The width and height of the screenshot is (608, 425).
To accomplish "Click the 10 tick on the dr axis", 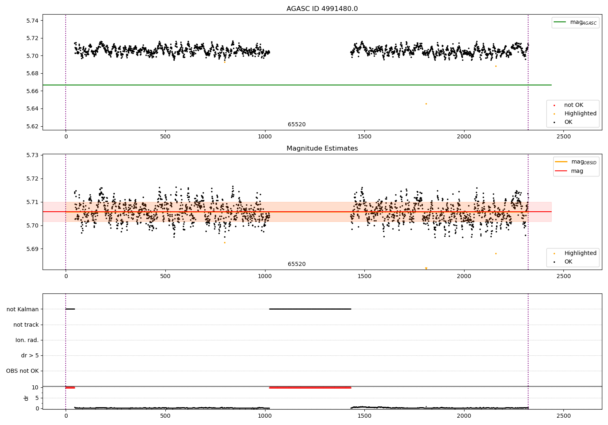I will [35, 387].
